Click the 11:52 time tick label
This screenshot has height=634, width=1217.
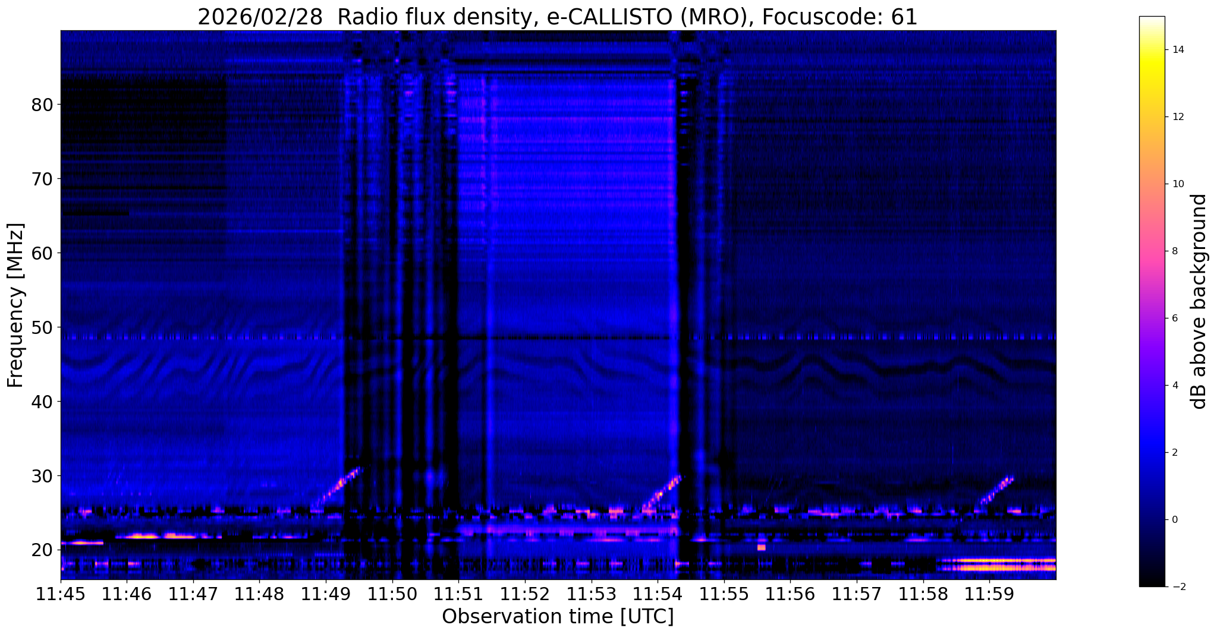(x=524, y=593)
